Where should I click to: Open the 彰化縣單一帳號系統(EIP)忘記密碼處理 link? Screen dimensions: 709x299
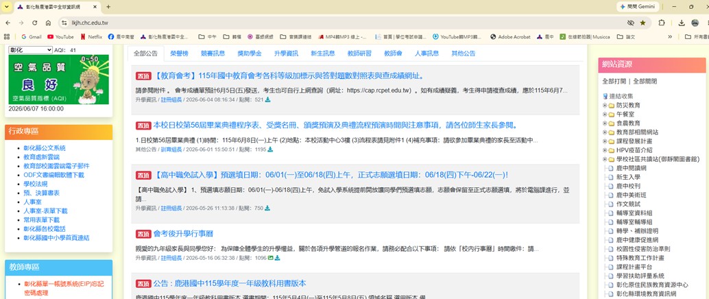pos(64,288)
